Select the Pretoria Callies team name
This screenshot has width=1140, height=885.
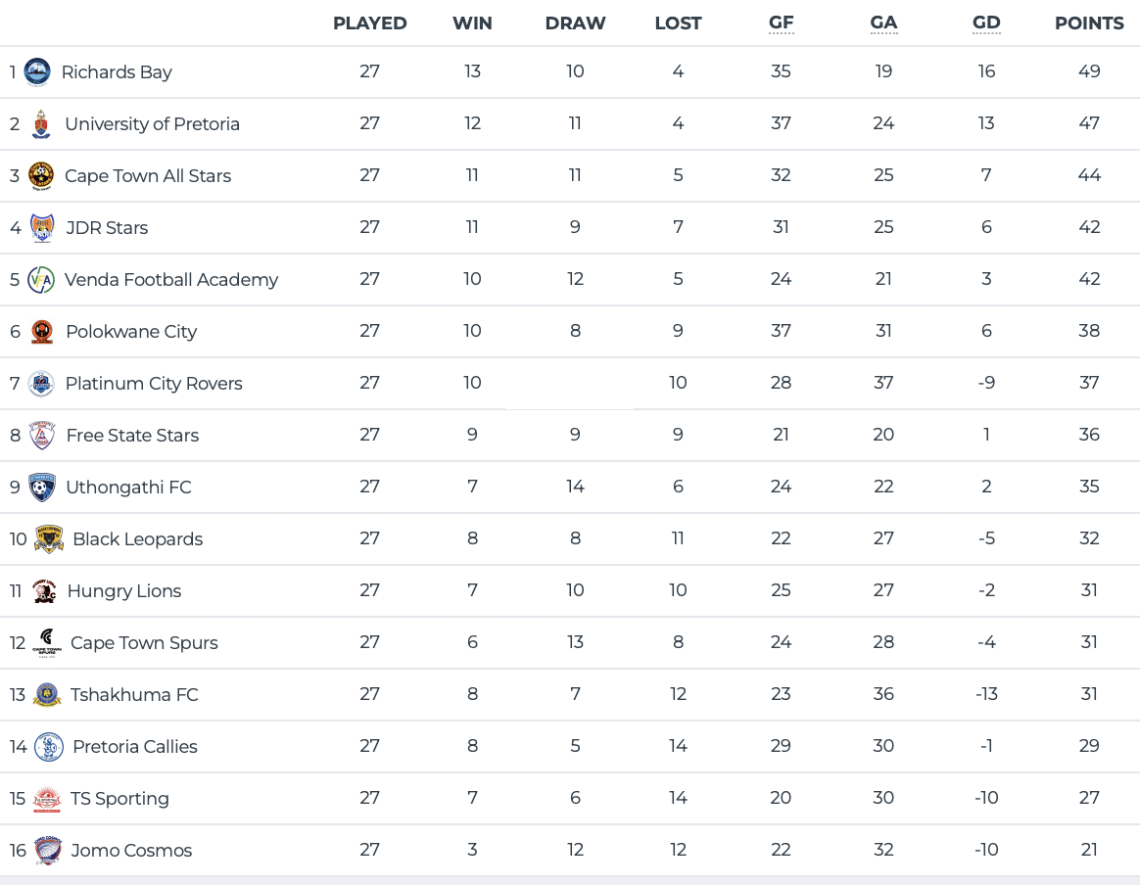pos(135,747)
